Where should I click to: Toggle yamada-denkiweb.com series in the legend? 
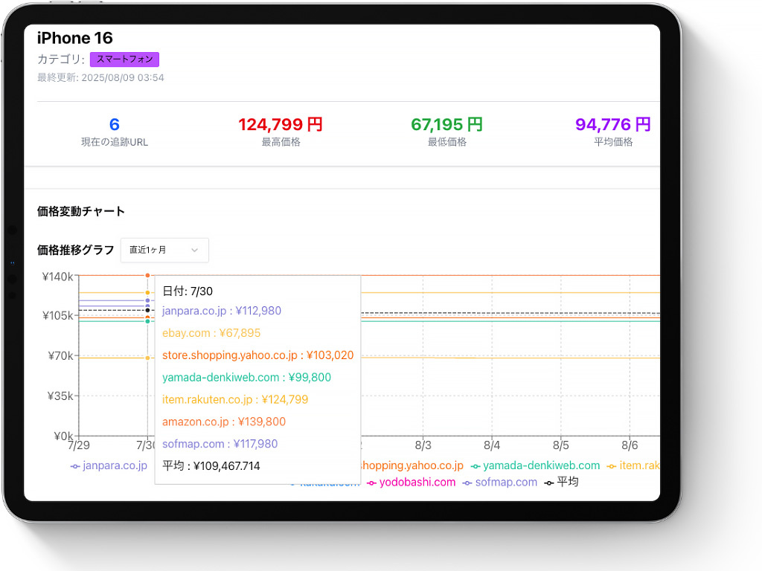[x=541, y=466]
